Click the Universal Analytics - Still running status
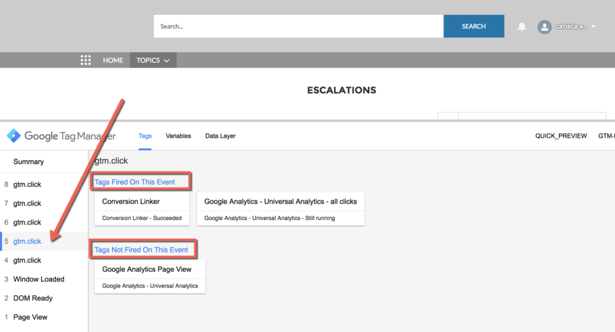Viewport: 615px width, 332px height. tap(269, 218)
